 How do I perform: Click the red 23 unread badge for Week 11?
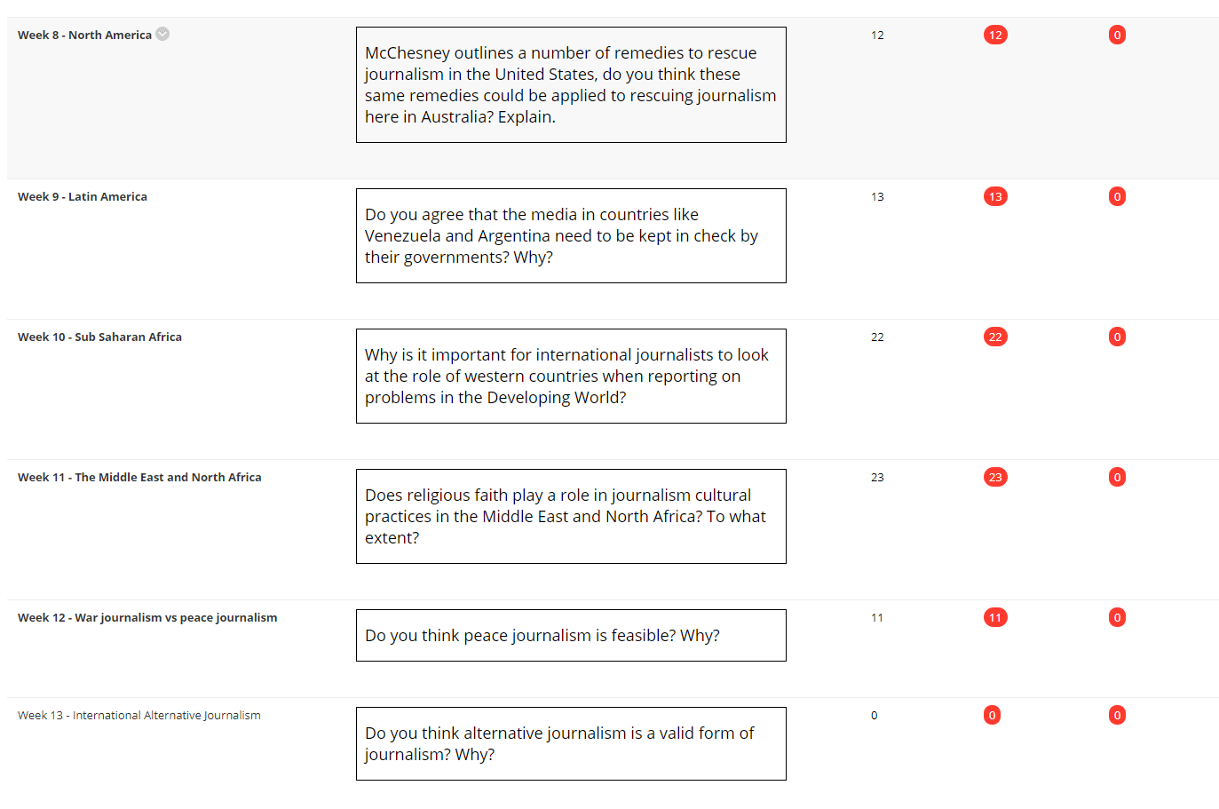click(x=995, y=477)
